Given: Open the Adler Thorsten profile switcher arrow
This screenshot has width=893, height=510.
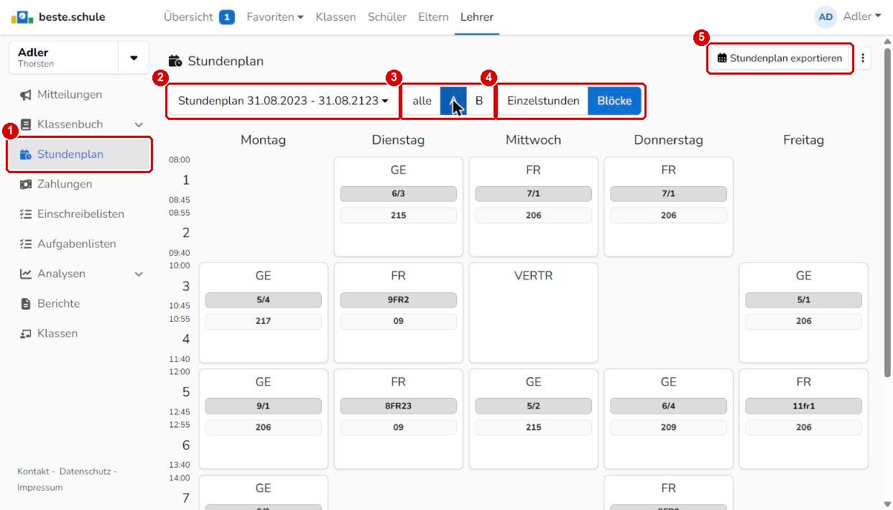Looking at the screenshot, I should [x=134, y=58].
